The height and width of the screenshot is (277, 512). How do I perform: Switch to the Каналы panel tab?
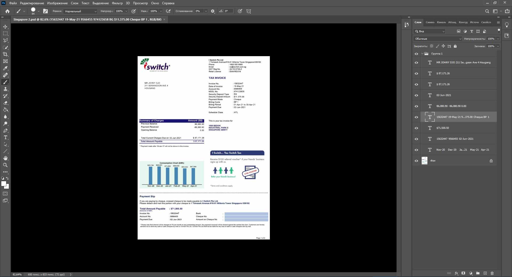pos(441,22)
